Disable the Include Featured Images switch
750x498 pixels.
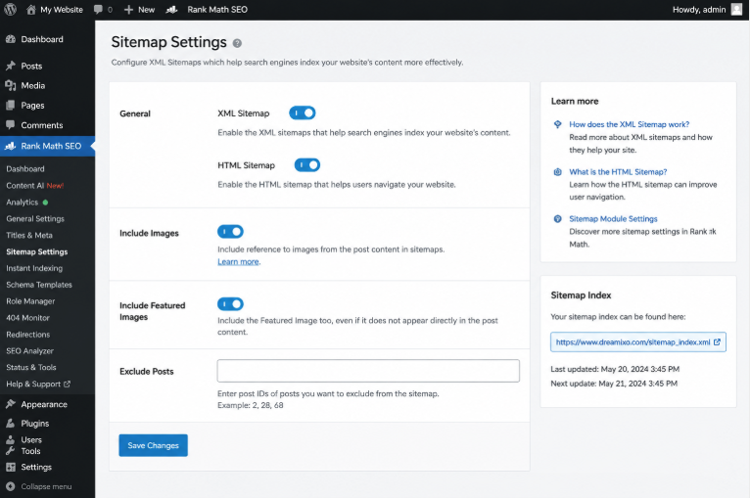230,304
